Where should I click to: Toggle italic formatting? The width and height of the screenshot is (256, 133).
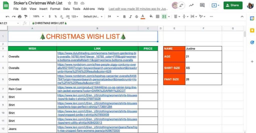(x=130, y=16)
